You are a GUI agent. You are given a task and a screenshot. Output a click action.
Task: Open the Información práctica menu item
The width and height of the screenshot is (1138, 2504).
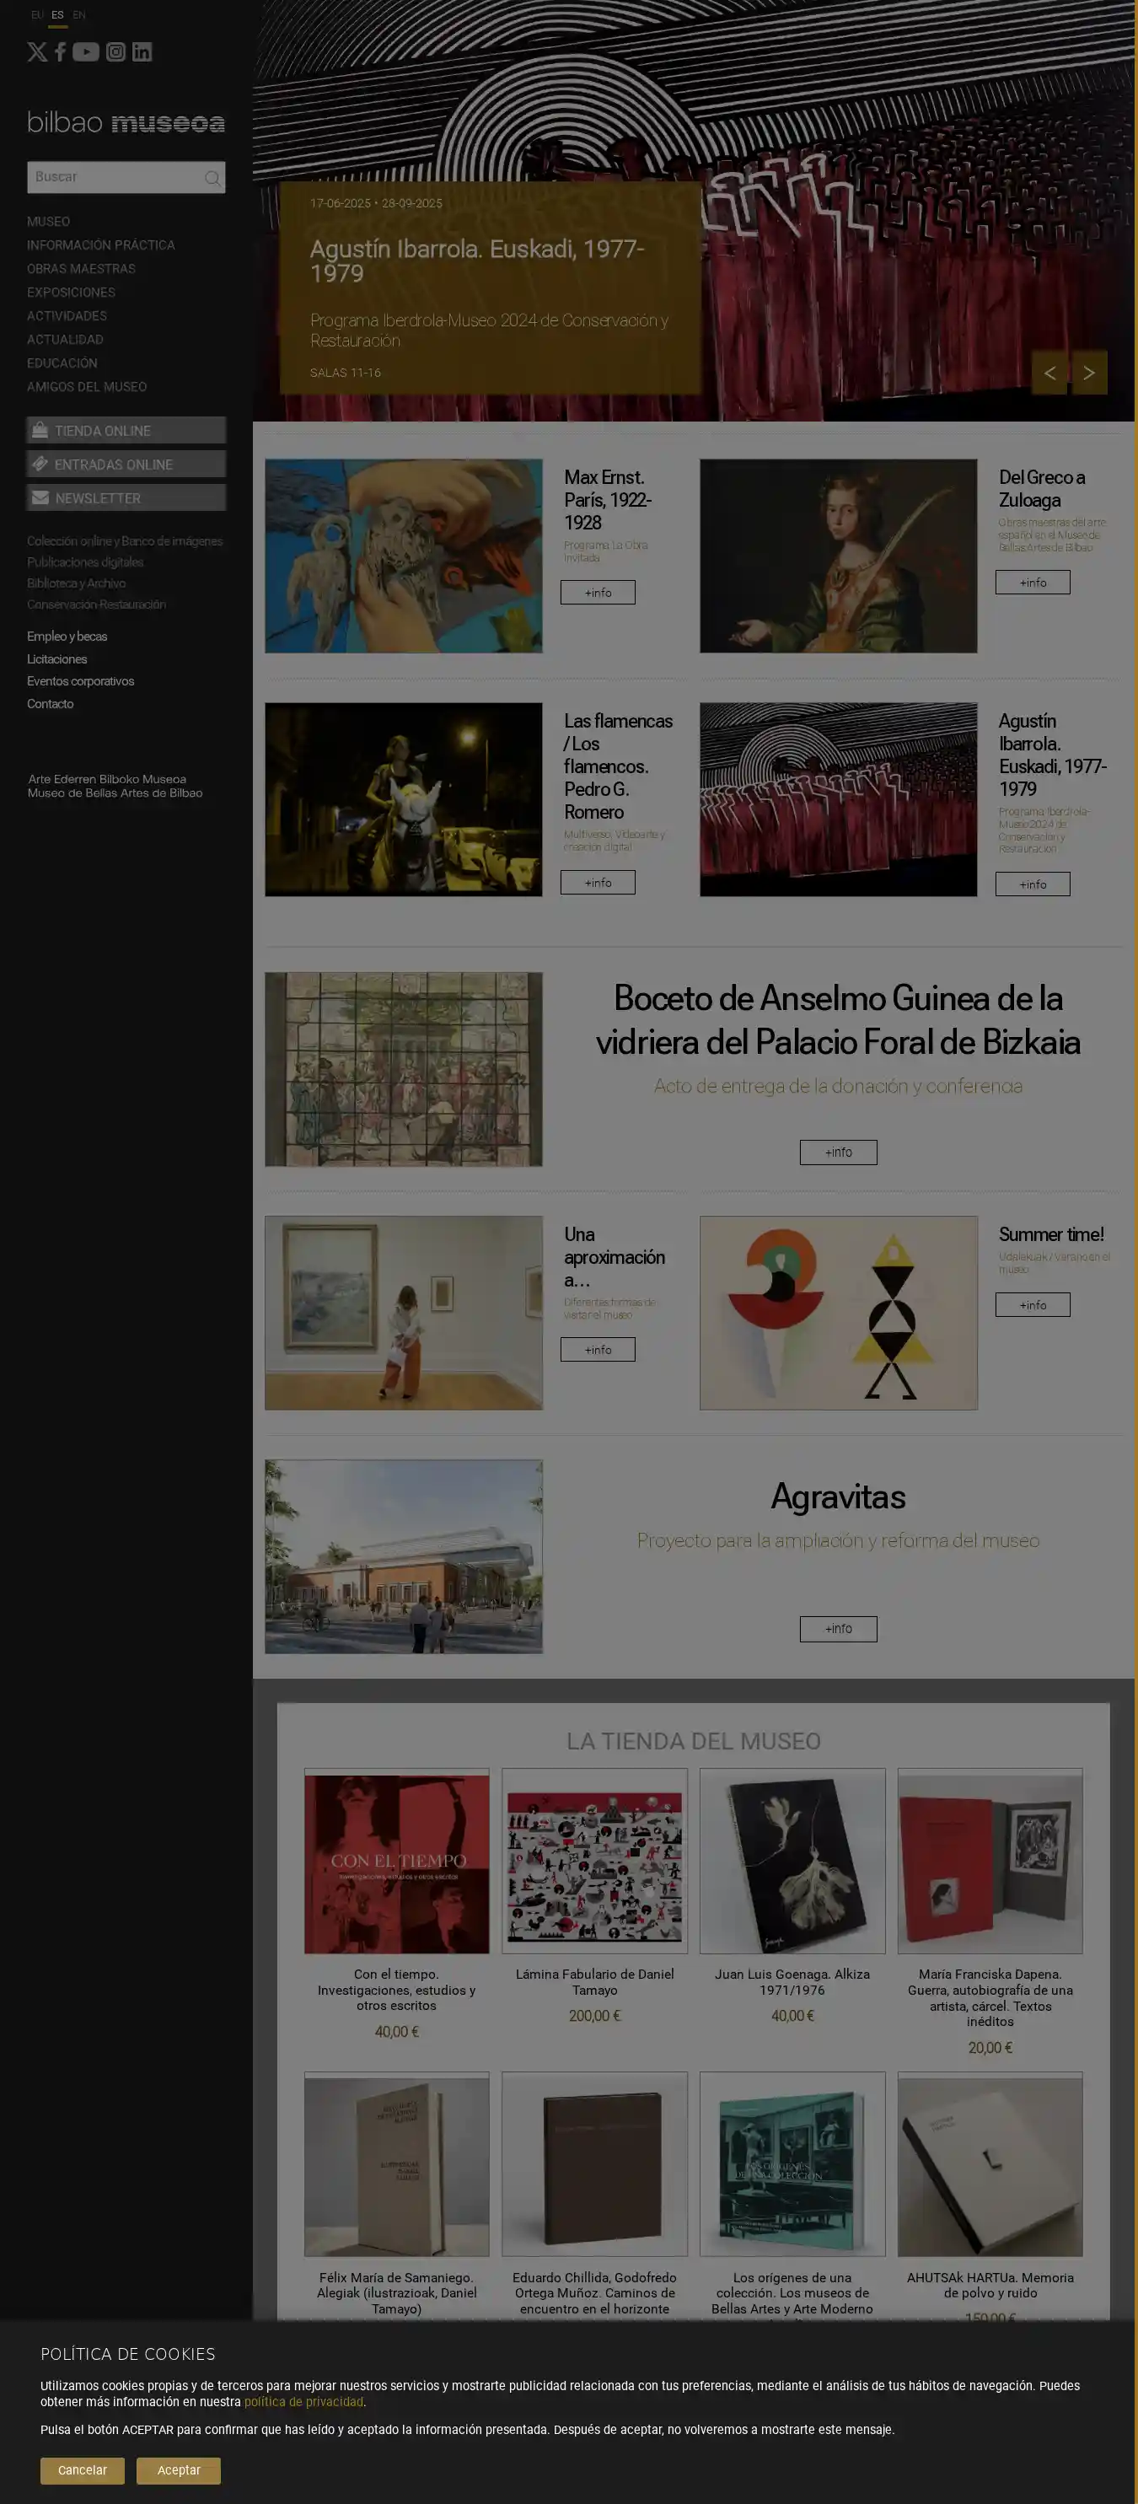[x=101, y=245]
